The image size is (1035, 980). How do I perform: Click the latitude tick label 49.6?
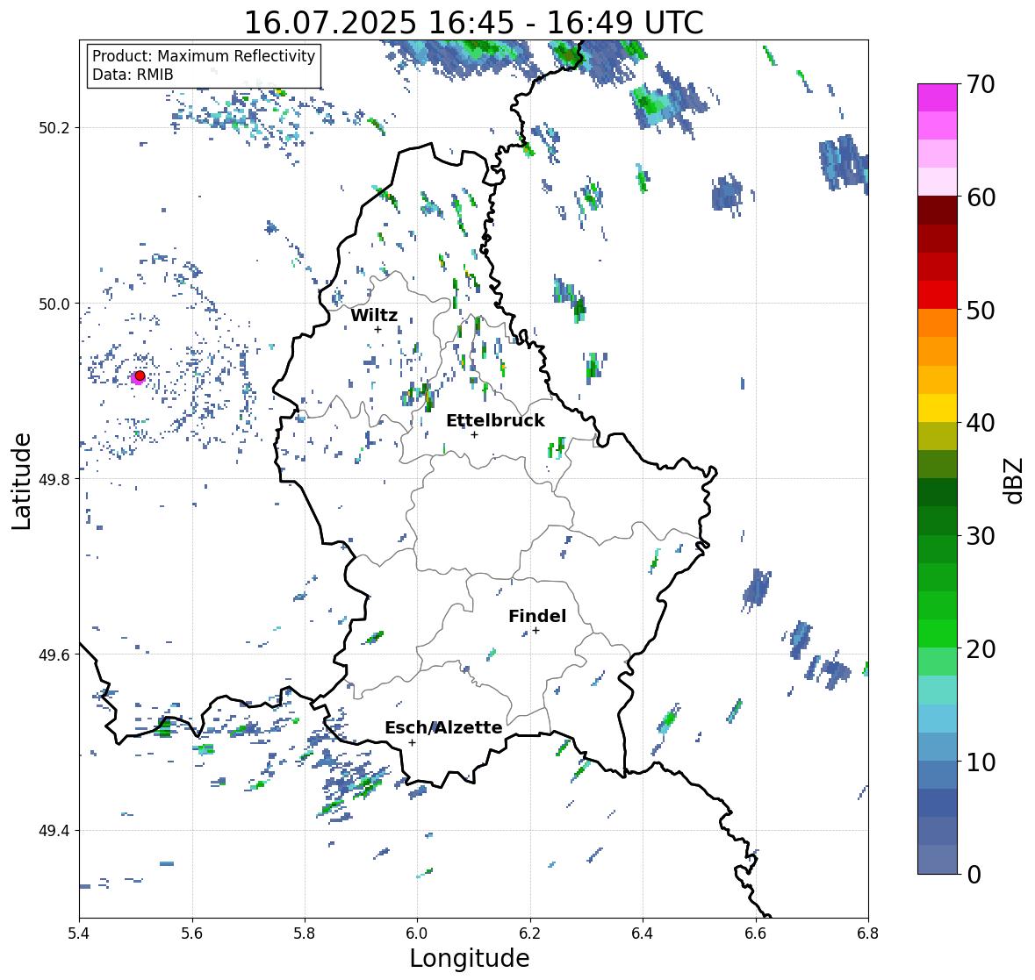click(x=54, y=655)
